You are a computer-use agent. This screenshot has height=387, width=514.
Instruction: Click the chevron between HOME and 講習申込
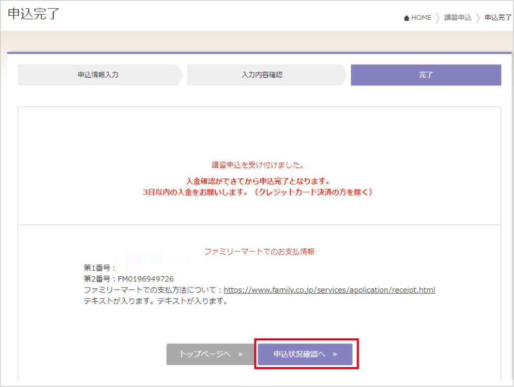(437, 18)
